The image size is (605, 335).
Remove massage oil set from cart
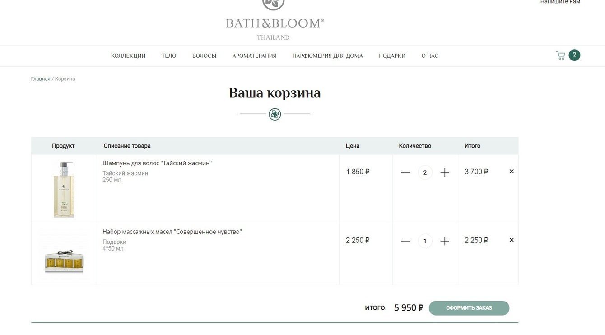pos(512,240)
